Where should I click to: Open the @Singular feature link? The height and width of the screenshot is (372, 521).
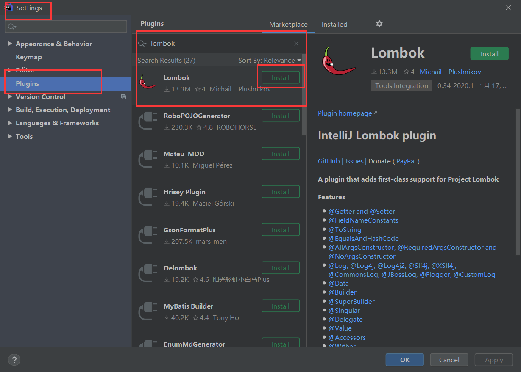pos(344,311)
